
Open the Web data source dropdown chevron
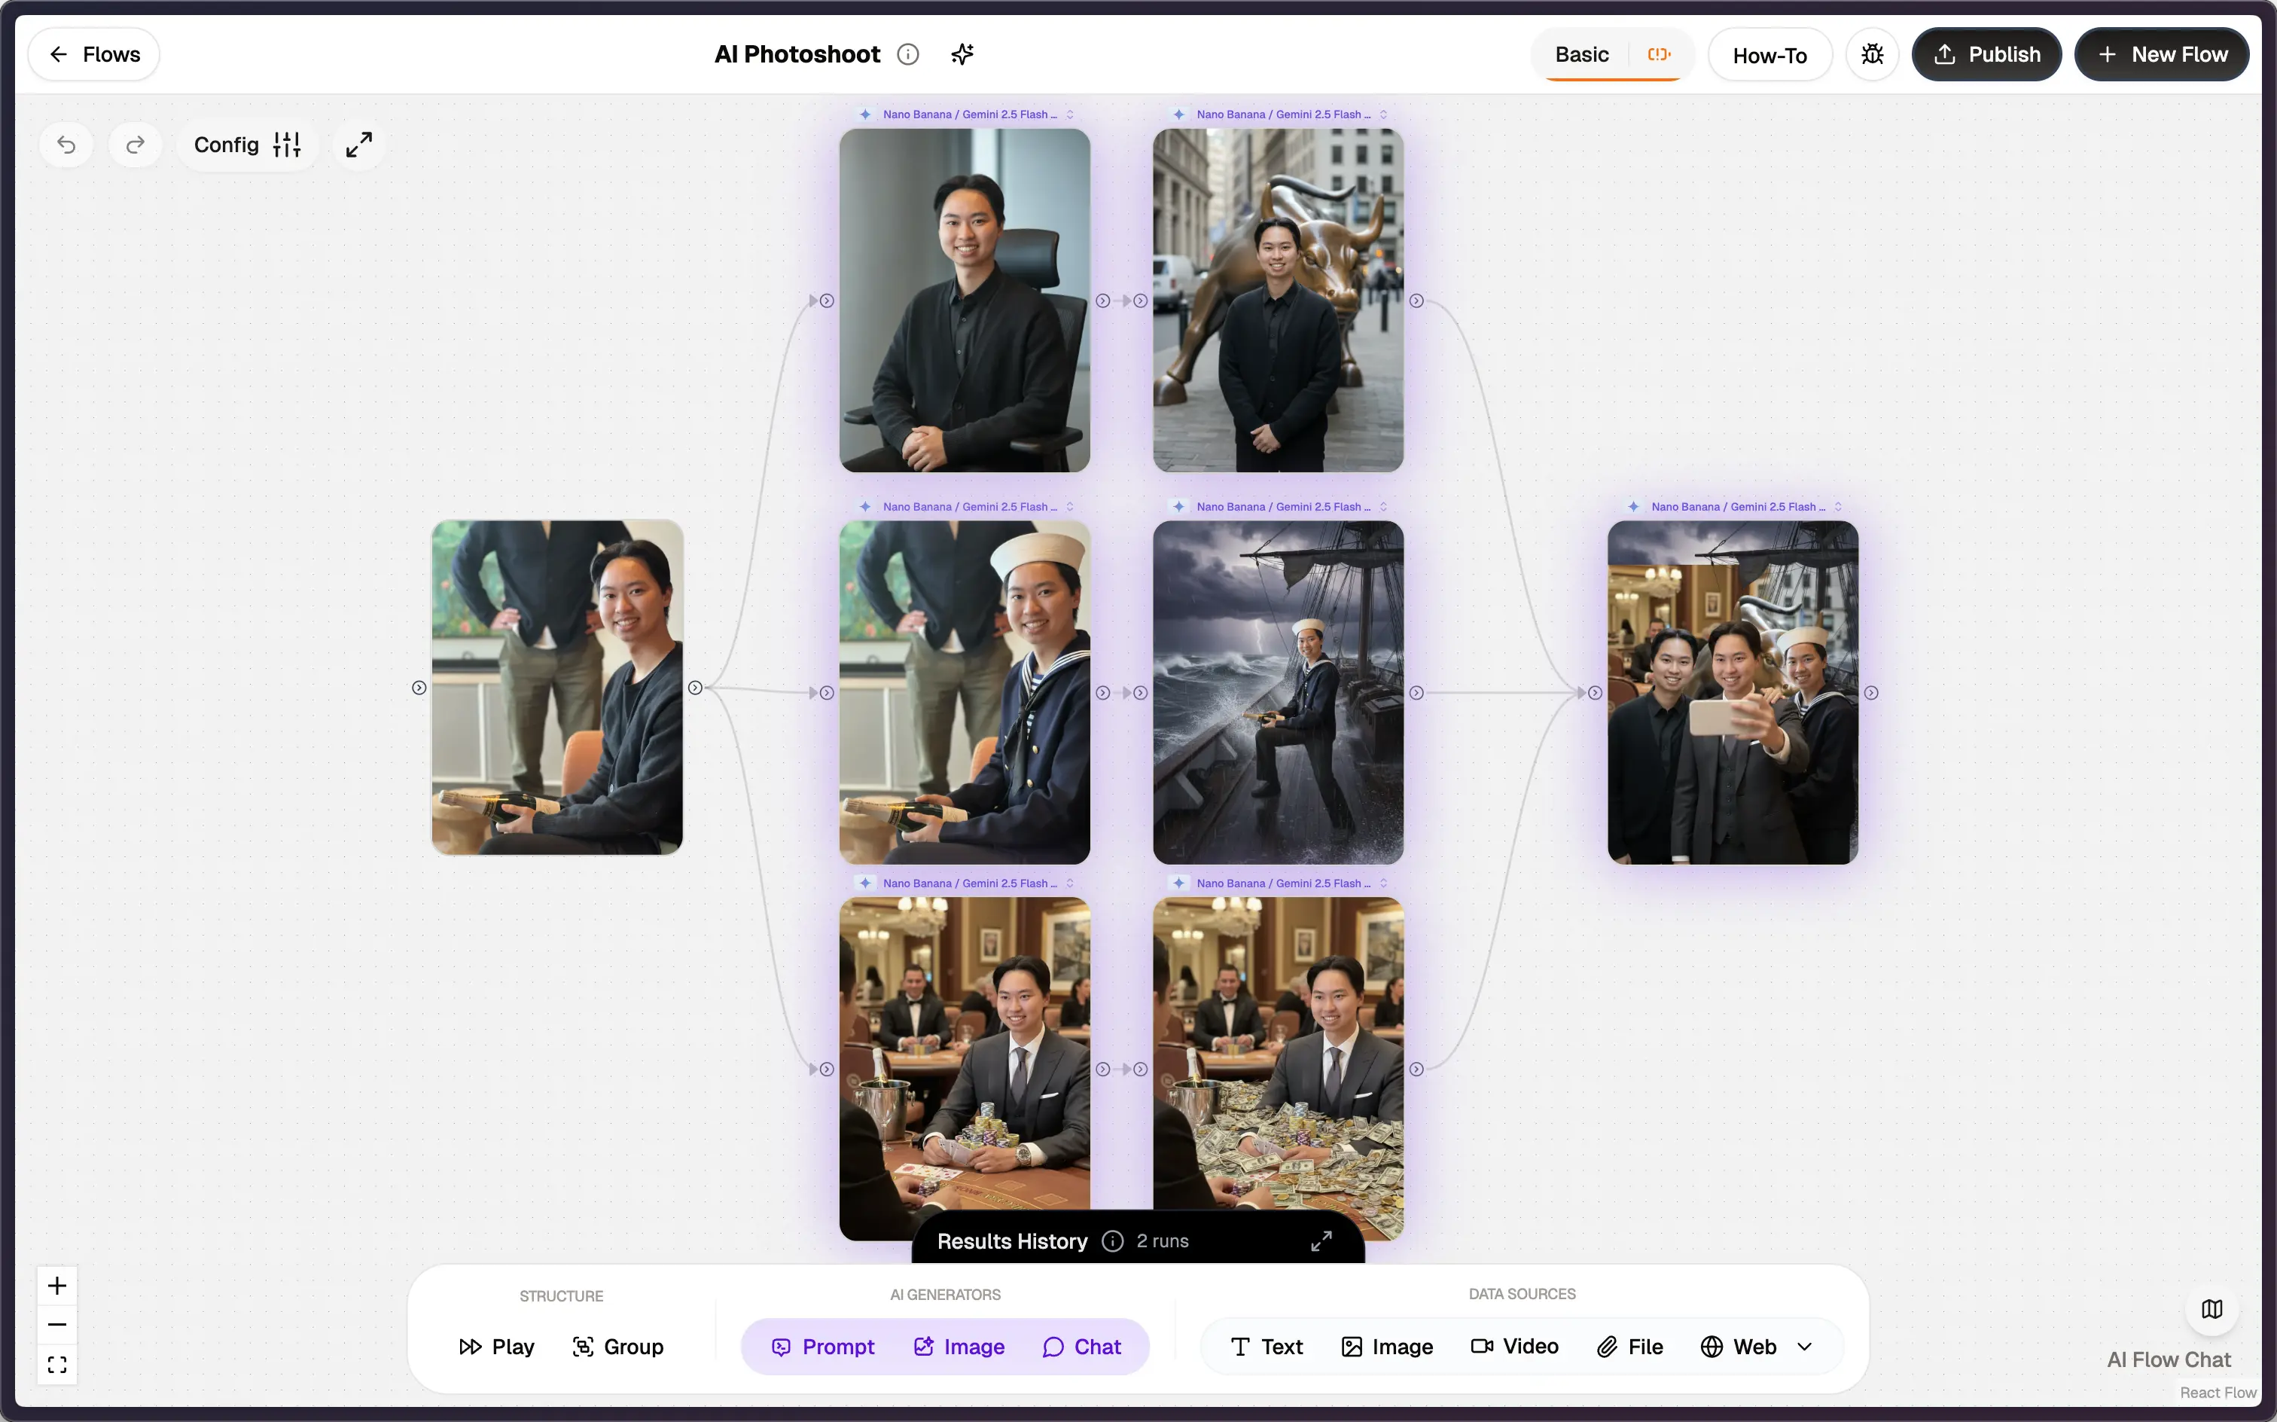[x=1804, y=1347]
